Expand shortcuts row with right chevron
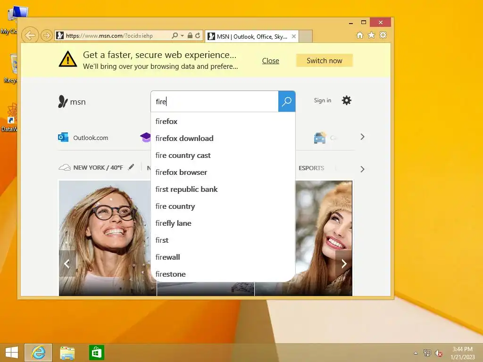Viewport: 483px width, 362px height. tap(362, 137)
